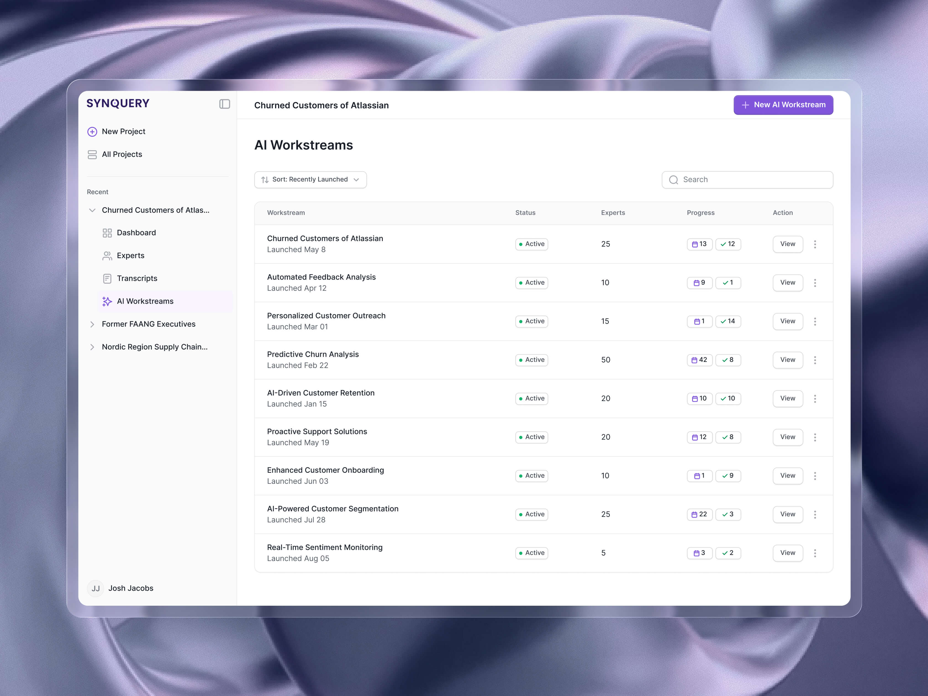Image resolution: width=928 pixels, height=696 pixels.
Task: View the Automated Feedback Analysis workstream
Action: [x=787, y=283]
